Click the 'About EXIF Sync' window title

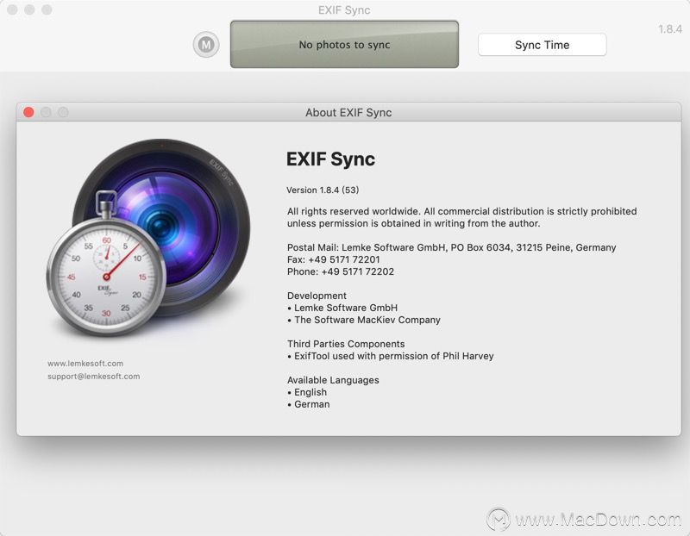coord(348,113)
